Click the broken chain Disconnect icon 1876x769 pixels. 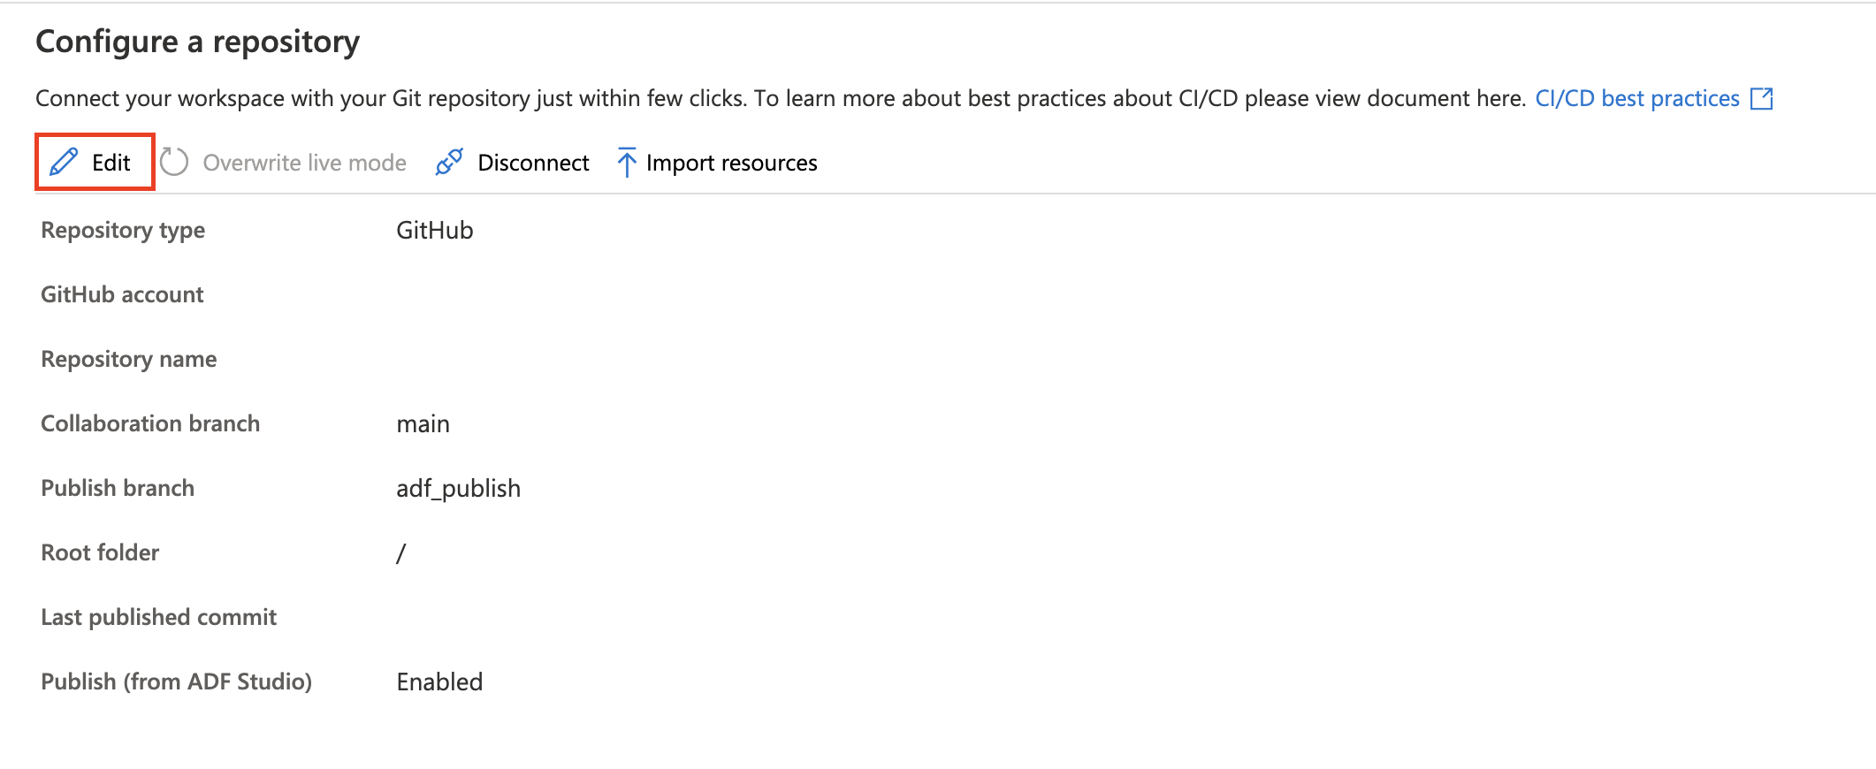click(x=449, y=162)
